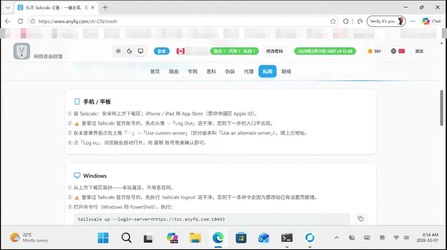Open the taskbar clock and date

click(427, 237)
